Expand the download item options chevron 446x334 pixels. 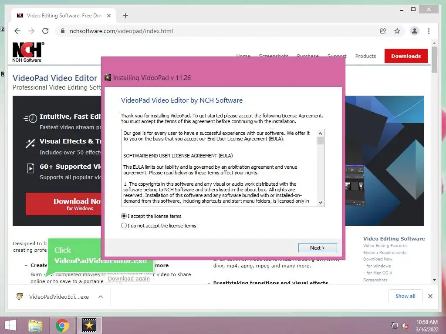101,297
